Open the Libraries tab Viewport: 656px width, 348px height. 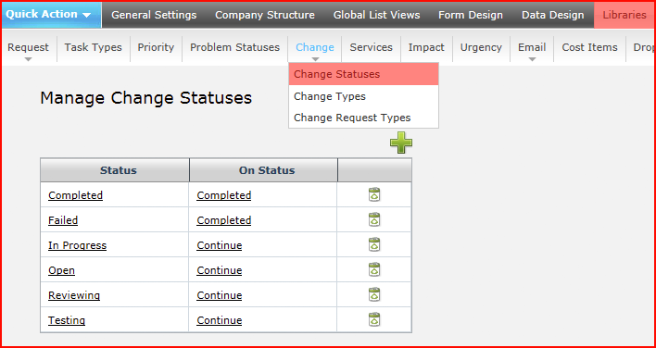tap(624, 15)
